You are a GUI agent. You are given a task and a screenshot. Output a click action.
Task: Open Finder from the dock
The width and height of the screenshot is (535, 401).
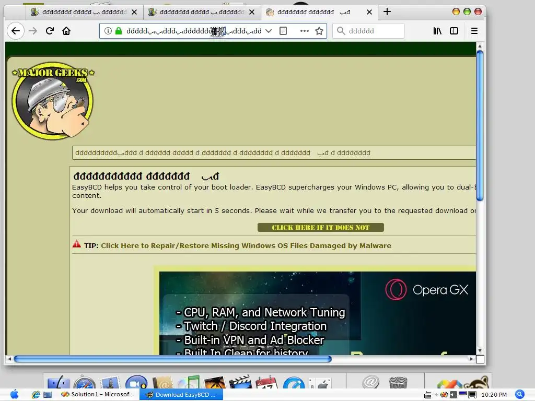[x=59, y=383]
